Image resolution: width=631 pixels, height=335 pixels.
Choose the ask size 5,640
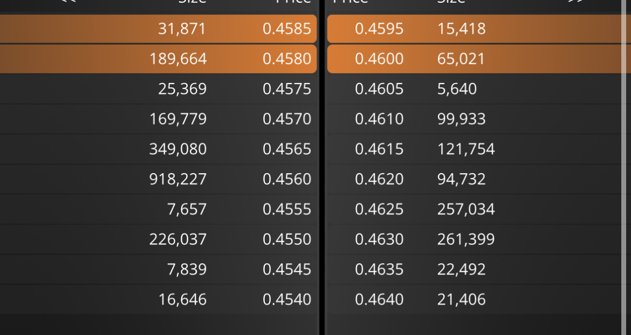click(x=457, y=89)
